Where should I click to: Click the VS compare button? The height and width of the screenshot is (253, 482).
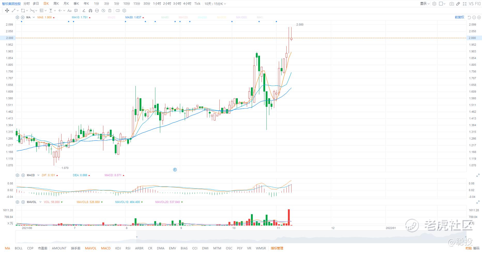pos(471,4)
